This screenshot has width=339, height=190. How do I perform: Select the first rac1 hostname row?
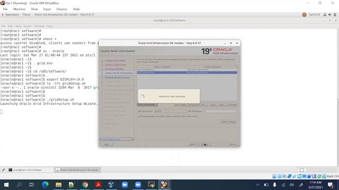pos(187,70)
